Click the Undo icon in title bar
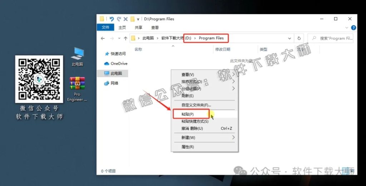 click(112, 19)
